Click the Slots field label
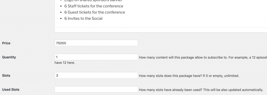 [x=6, y=75]
